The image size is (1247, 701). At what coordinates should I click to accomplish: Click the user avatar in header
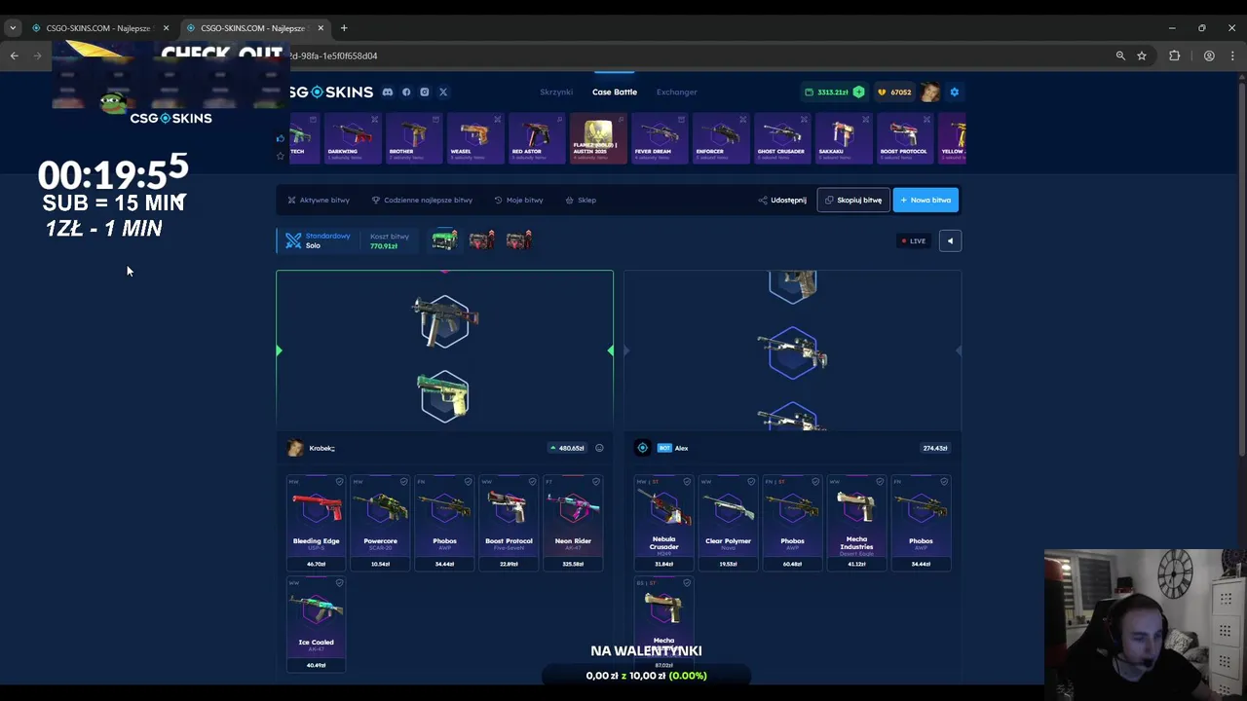[x=930, y=92]
